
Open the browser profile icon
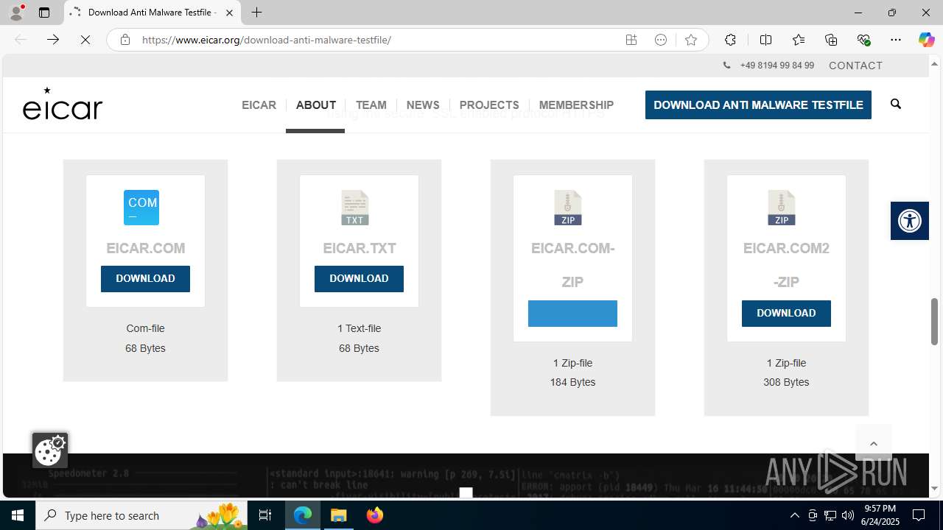pos(16,13)
